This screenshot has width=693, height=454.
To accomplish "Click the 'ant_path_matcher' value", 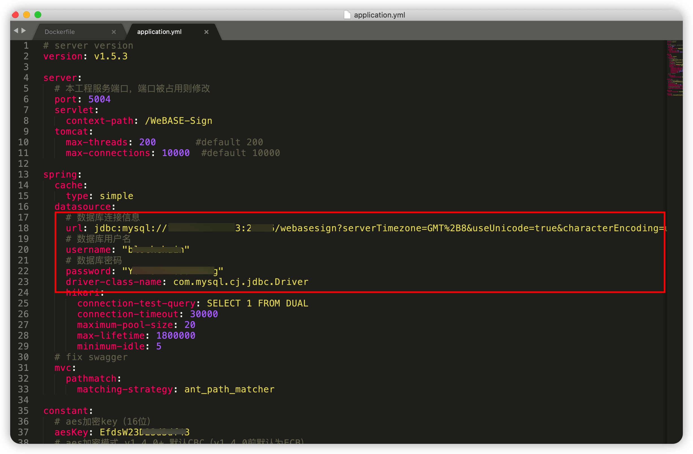I will click(230, 390).
